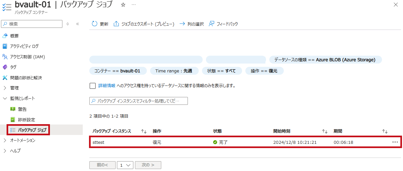
Task: Click the 00:06:18 duration cell
Action: 344,142
